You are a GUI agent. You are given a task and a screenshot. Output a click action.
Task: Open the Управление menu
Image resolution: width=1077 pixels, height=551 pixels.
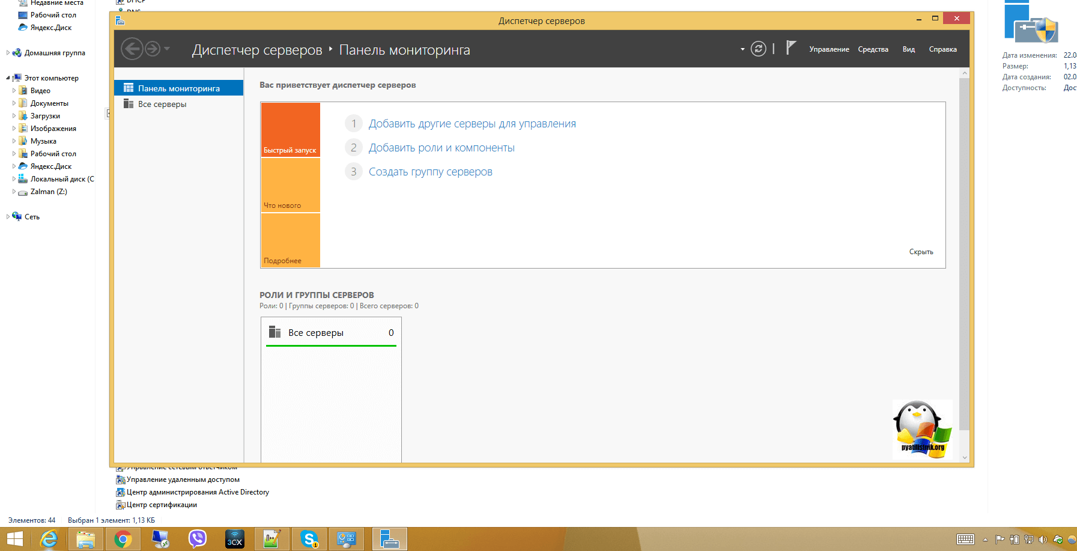(x=829, y=49)
